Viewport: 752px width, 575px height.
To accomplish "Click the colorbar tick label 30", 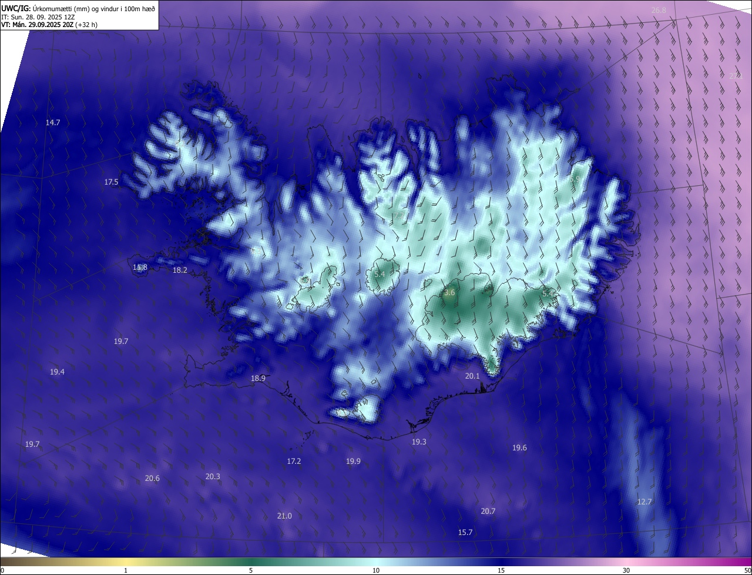I will 626,571.
